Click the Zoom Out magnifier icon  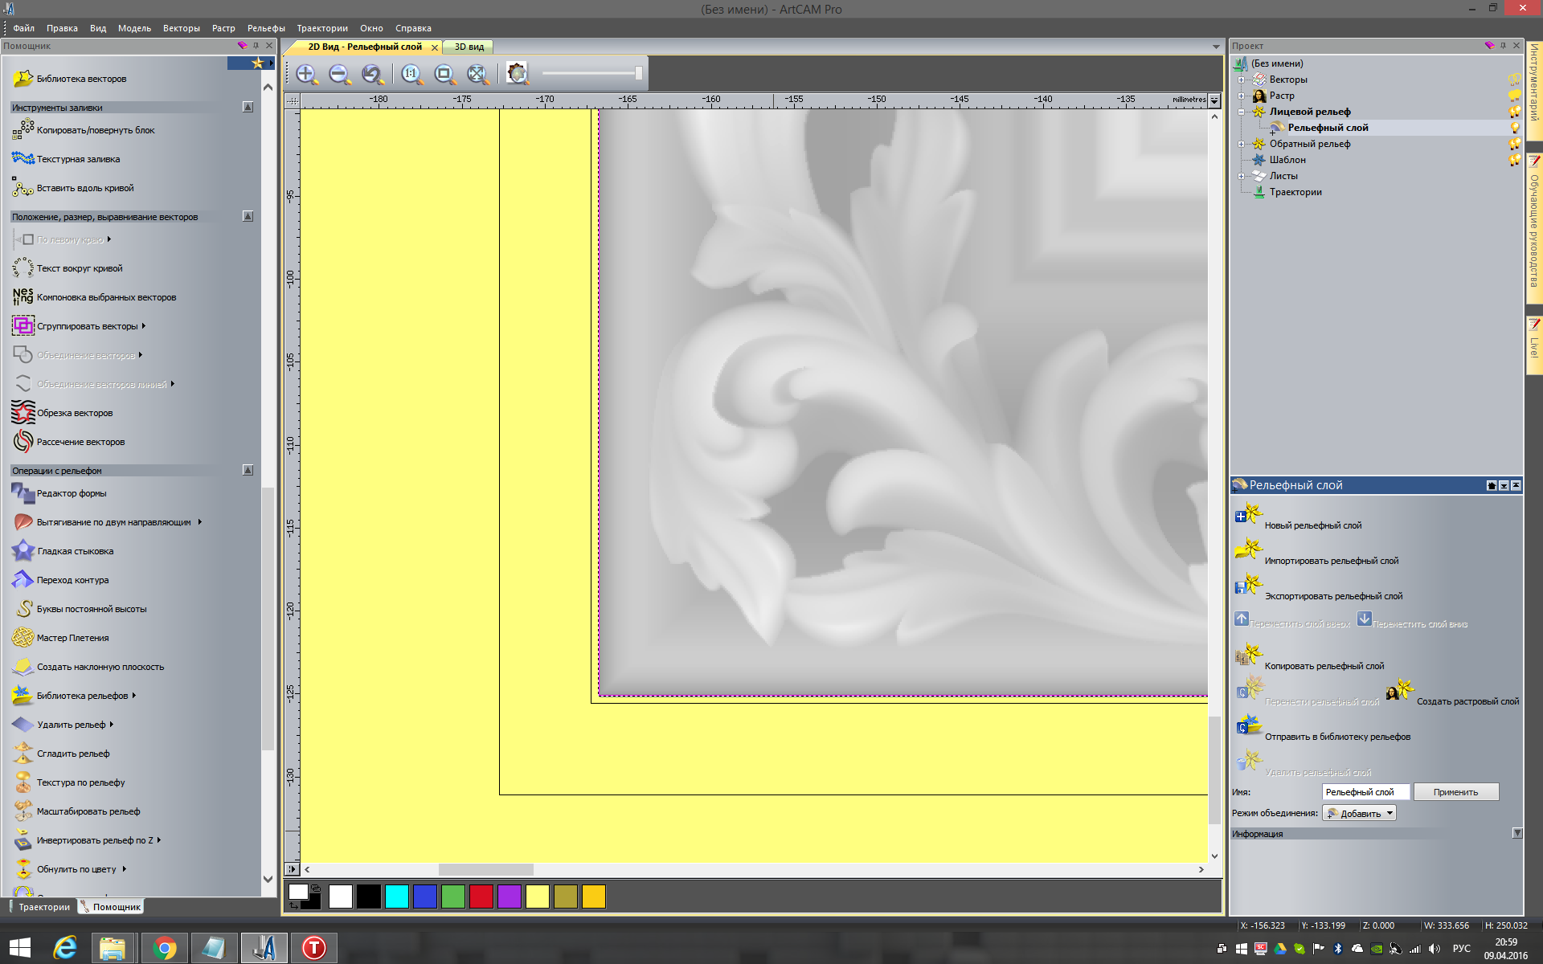[339, 75]
